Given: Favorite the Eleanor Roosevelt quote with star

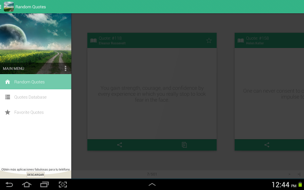Looking at the screenshot, I should coord(209,41).
